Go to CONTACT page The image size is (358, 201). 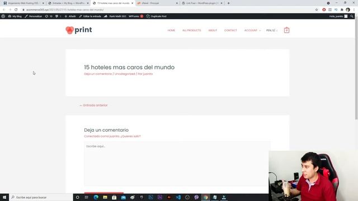230,30
